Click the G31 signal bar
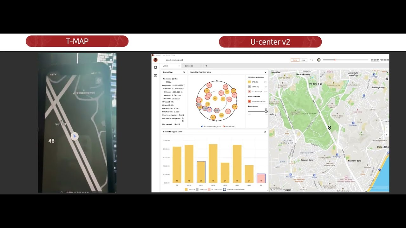 pos(237,164)
